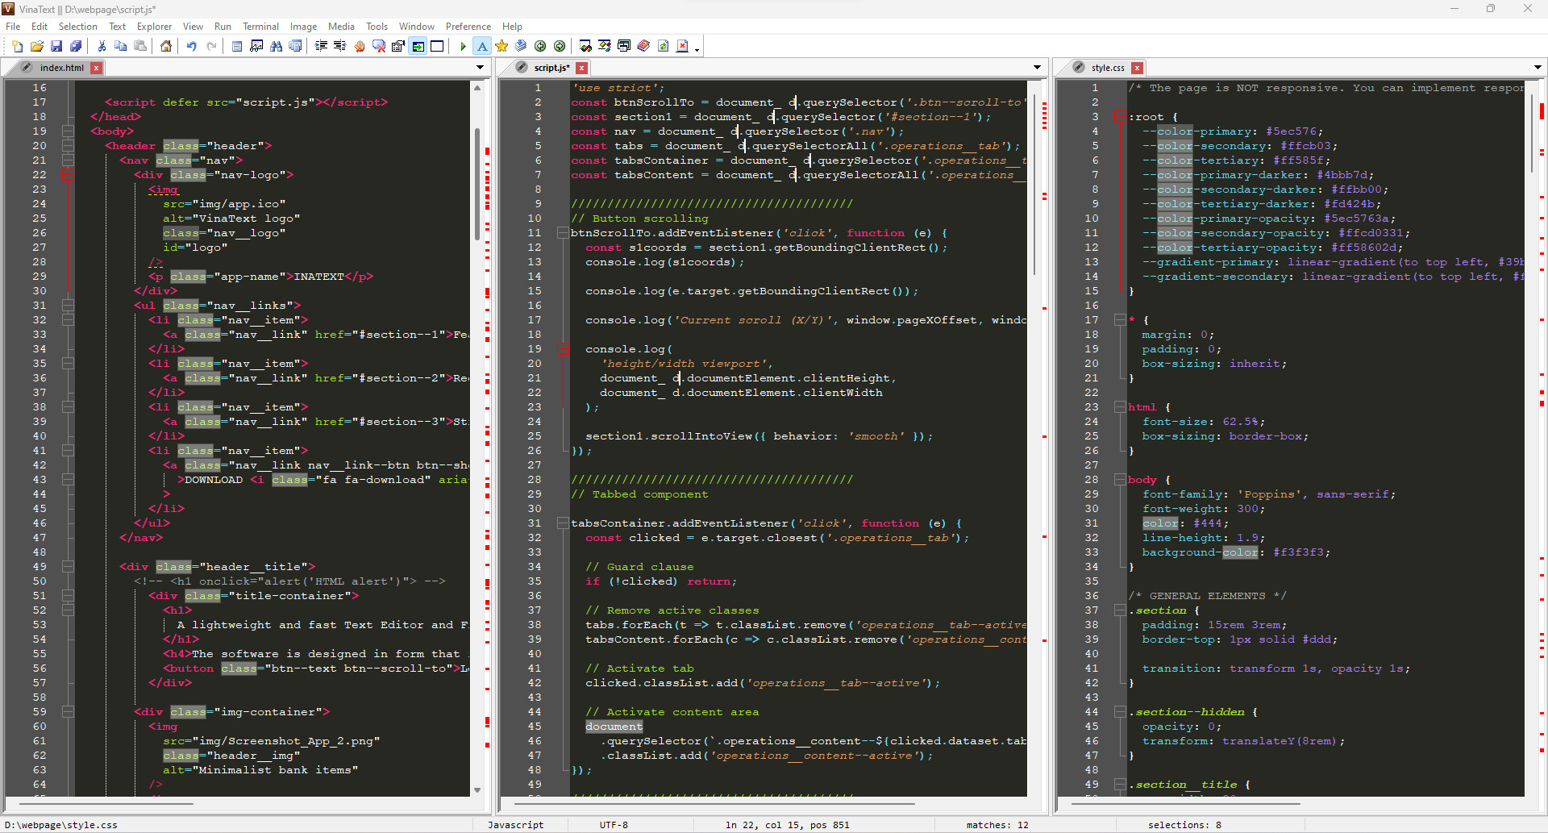Click the green refresh document icon
The height and width of the screenshot is (833, 1548).
tap(663, 46)
